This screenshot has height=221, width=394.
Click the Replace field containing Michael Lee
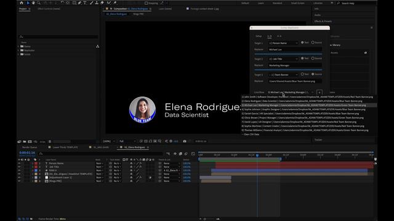(x=295, y=50)
